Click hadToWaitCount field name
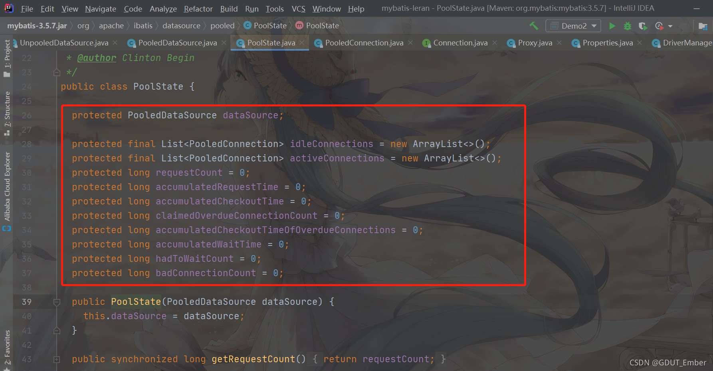The height and width of the screenshot is (371, 713). coord(194,259)
